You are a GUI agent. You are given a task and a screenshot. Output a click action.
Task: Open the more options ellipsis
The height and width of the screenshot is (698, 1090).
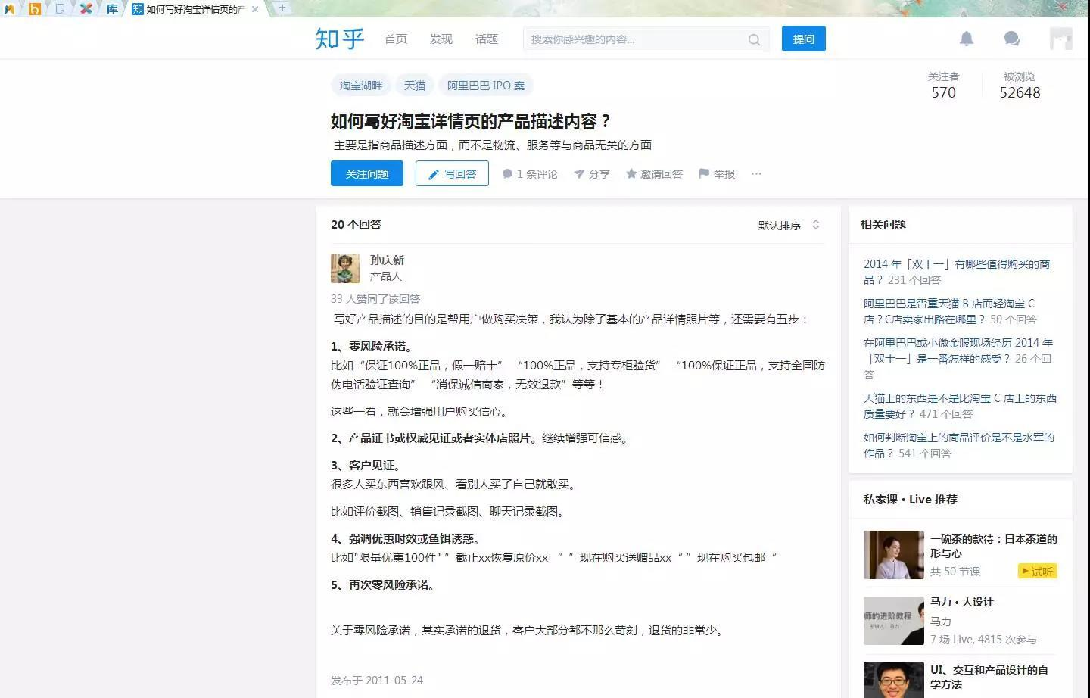[756, 173]
